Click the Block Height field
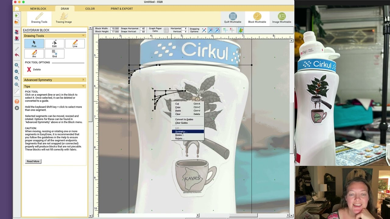Screen dimensions: 390x219 tap(115, 32)
